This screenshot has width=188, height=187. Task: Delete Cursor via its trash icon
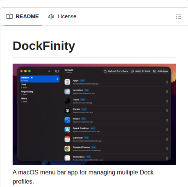pos(167,111)
